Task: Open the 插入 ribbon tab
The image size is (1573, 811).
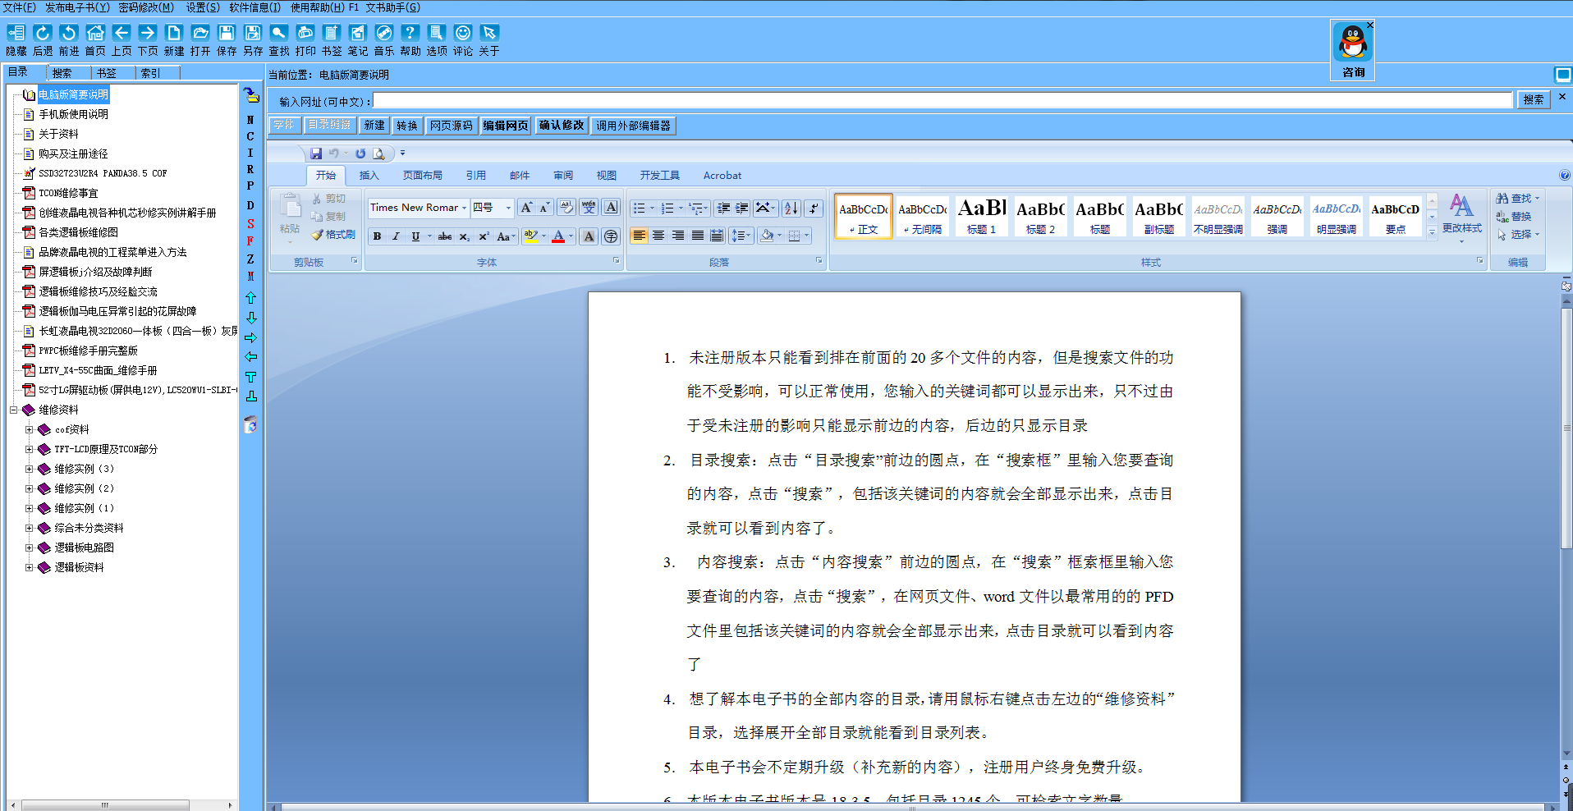Action: coord(369,176)
